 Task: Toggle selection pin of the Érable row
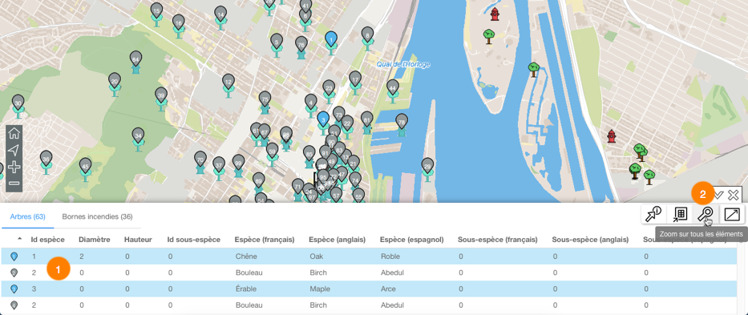tap(14, 289)
